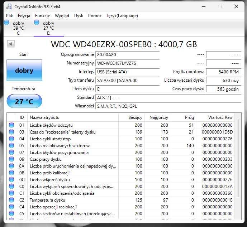
Task: Click the status orb for attribute C4
Action: coord(11,207)
